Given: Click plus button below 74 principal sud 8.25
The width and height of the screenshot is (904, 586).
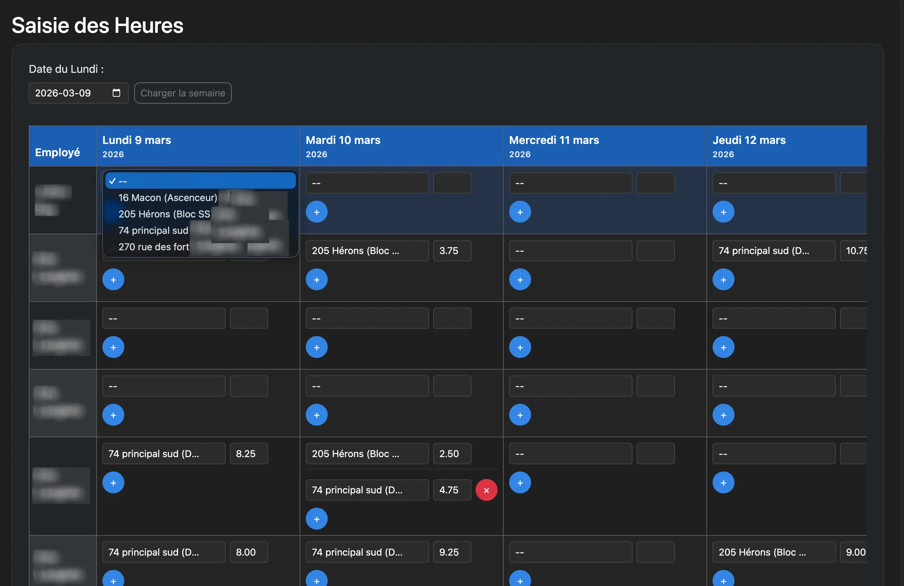Looking at the screenshot, I should (x=113, y=482).
